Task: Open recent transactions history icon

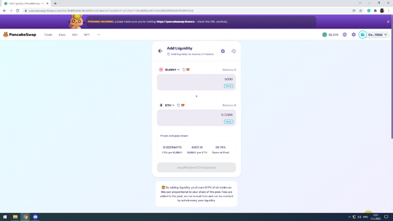Action: pos(233,51)
